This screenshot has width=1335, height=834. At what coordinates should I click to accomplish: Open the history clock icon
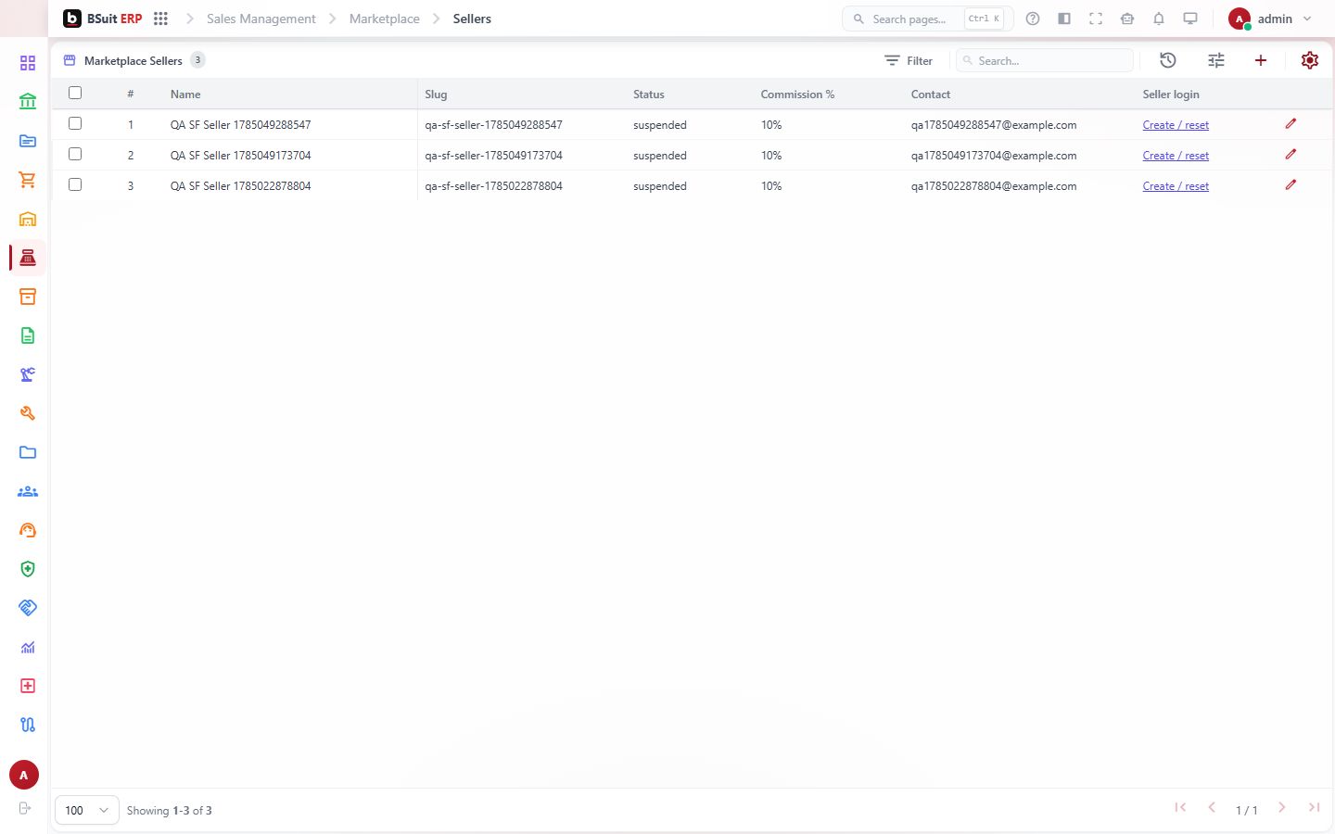pos(1168,60)
